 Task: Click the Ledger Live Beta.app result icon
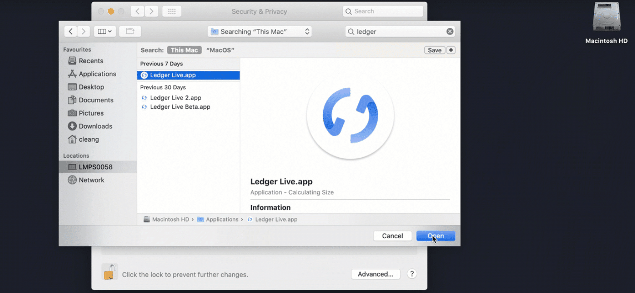[144, 107]
